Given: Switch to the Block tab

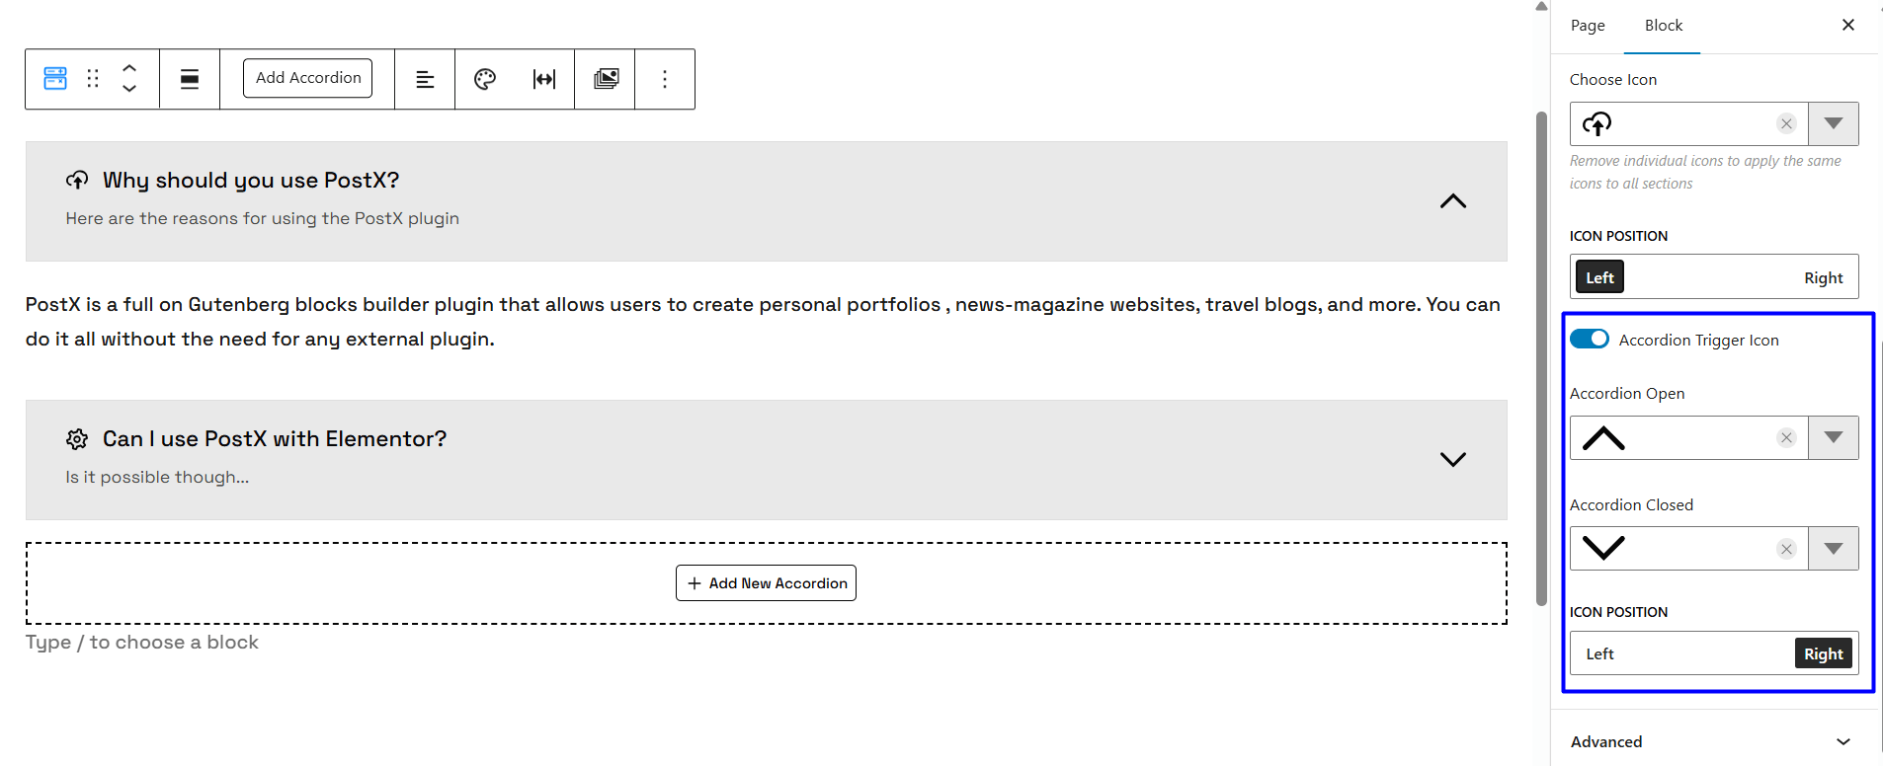Looking at the screenshot, I should pyautogui.click(x=1662, y=25).
